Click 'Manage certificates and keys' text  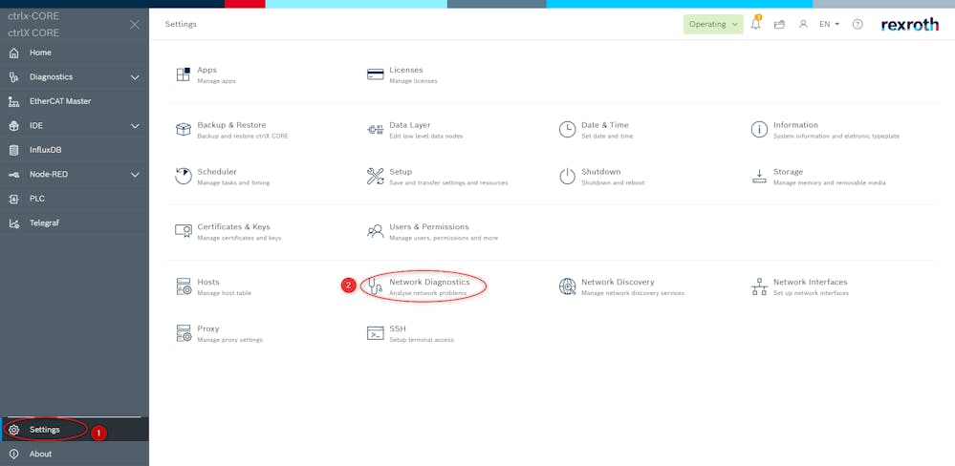[x=239, y=238]
